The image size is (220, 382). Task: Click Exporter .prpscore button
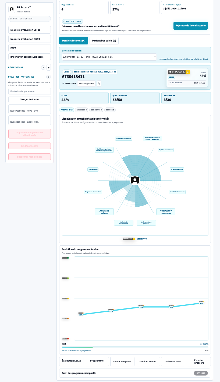pos(199,362)
